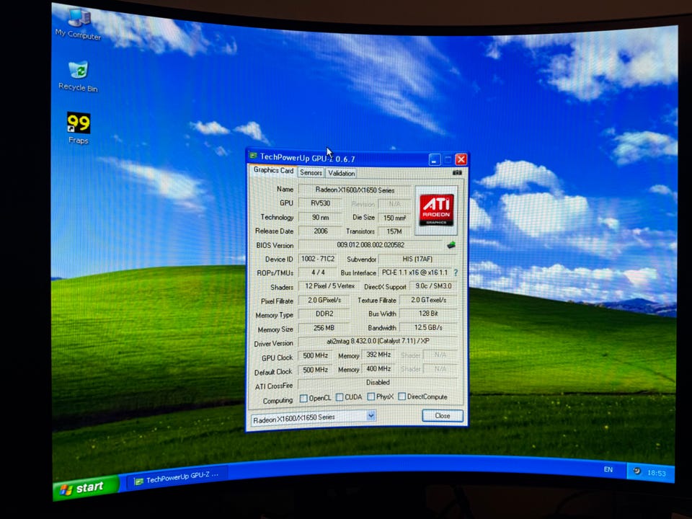Enable the PhysX checkbox

pyautogui.click(x=371, y=396)
